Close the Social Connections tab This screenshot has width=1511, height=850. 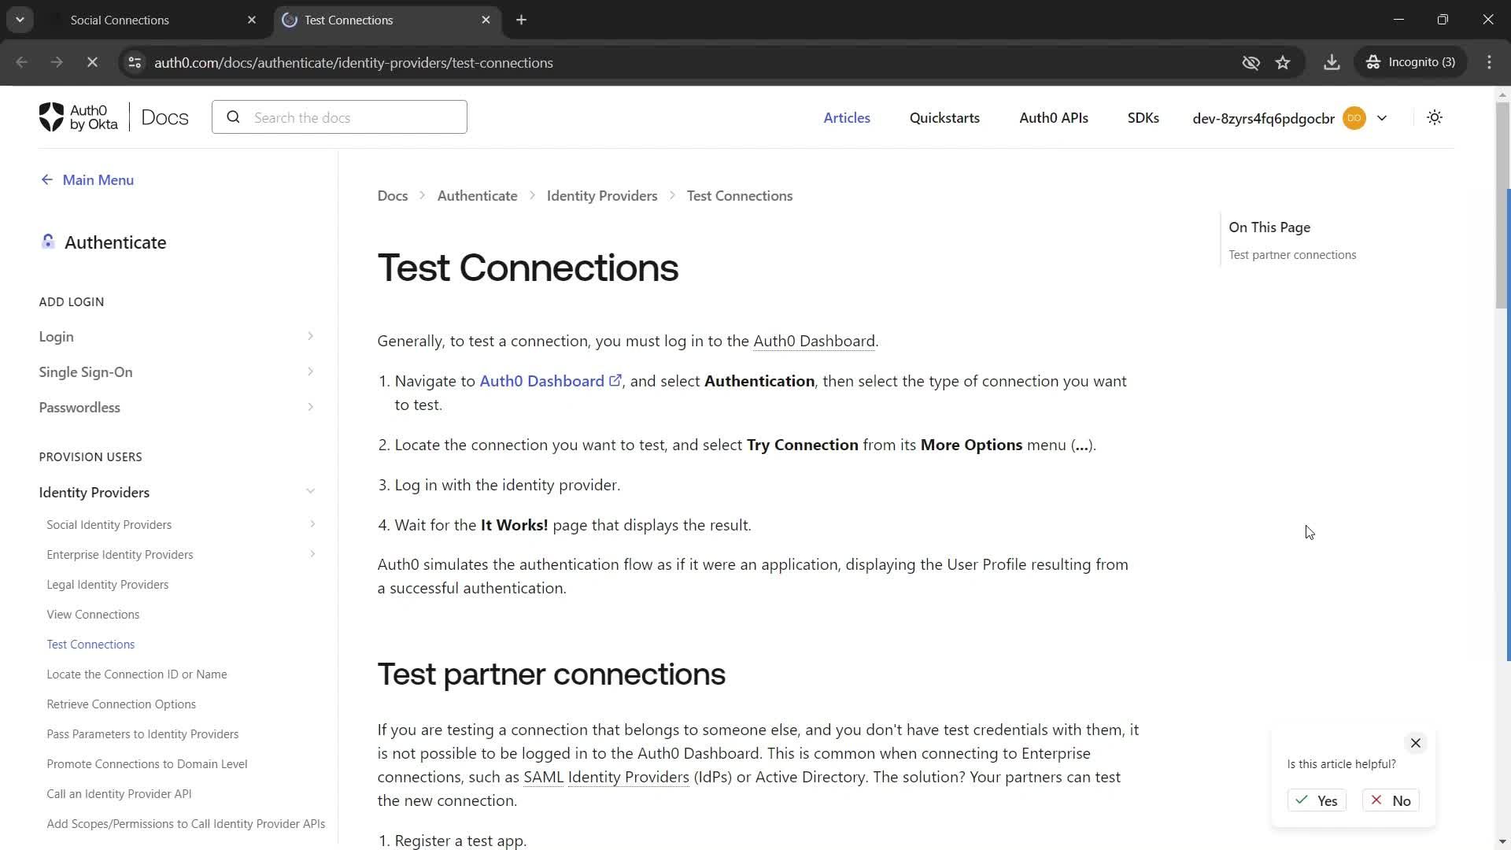[252, 20]
